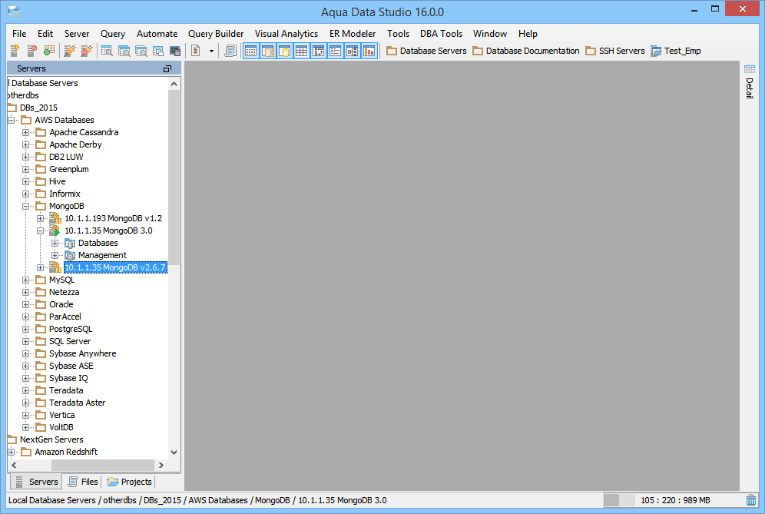This screenshot has width=765, height=514.
Task: Click the cascading windows toolbar icon
Action: click(x=158, y=50)
